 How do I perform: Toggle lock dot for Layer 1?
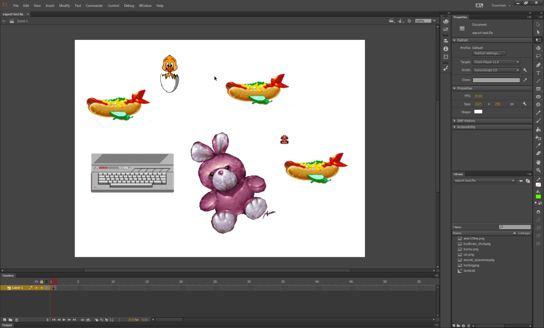[x=41, y=288]
